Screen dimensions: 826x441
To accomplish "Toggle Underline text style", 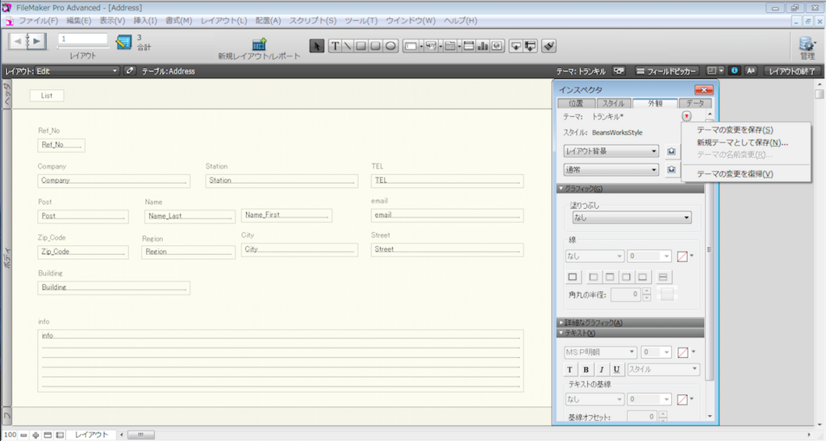I will point(616,369).
